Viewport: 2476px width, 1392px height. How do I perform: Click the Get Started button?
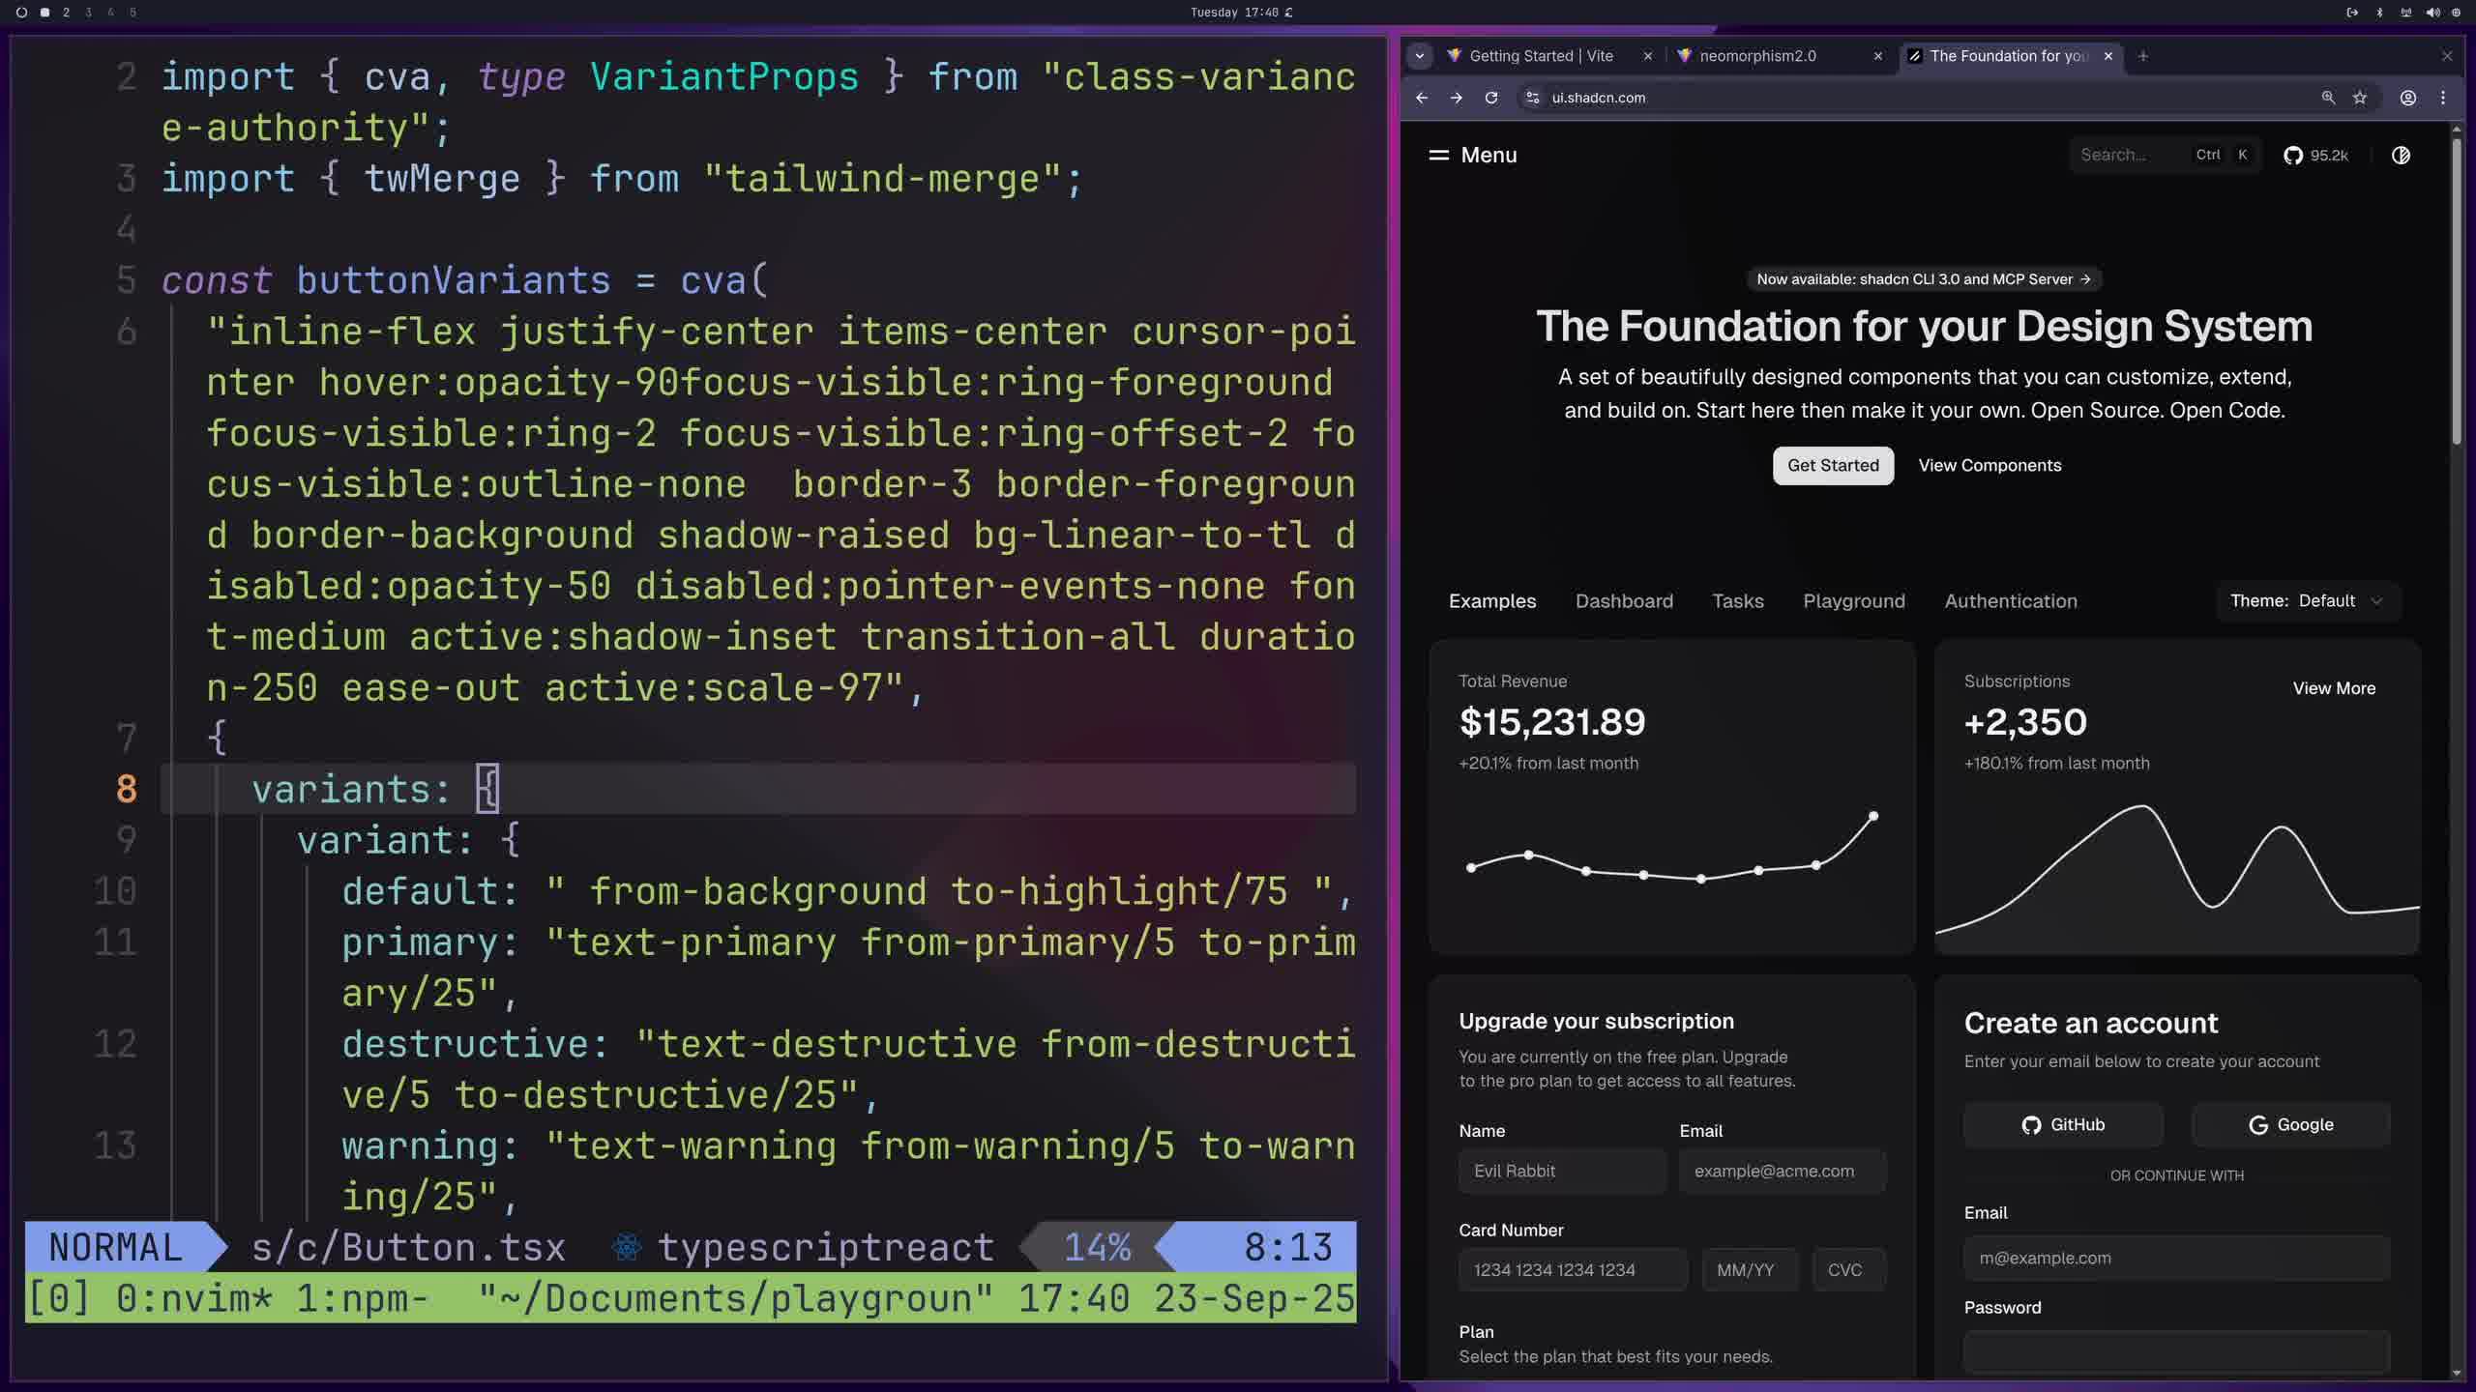pos(1832,466)
